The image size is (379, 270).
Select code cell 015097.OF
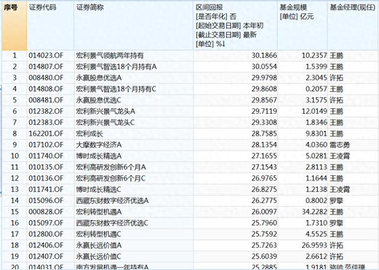pyautogui.click(x=46, y=223)
